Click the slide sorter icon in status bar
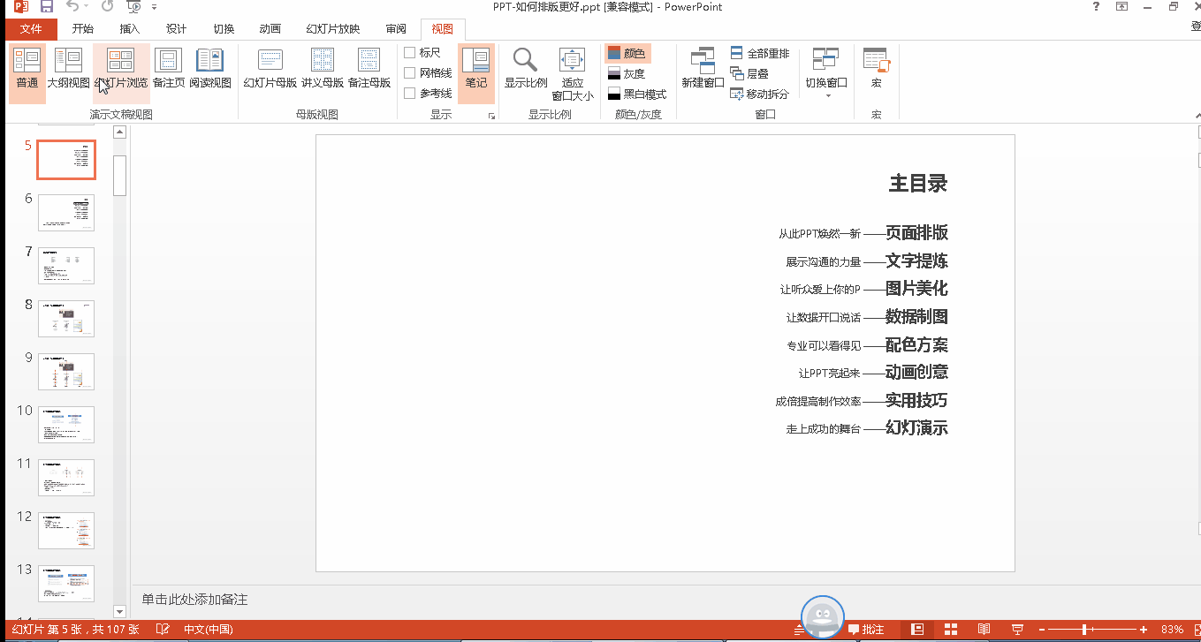 coord(951,630)
